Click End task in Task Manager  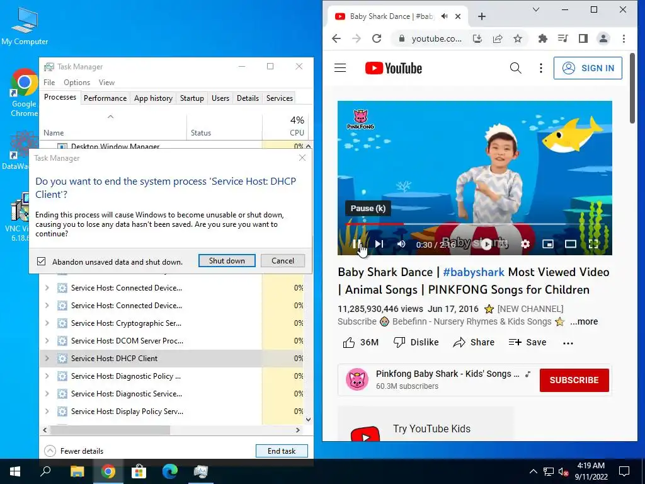[282, 451]
